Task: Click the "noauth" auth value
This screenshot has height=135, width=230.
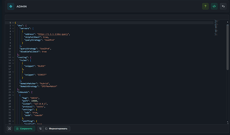Action: [x=38, y=115]
